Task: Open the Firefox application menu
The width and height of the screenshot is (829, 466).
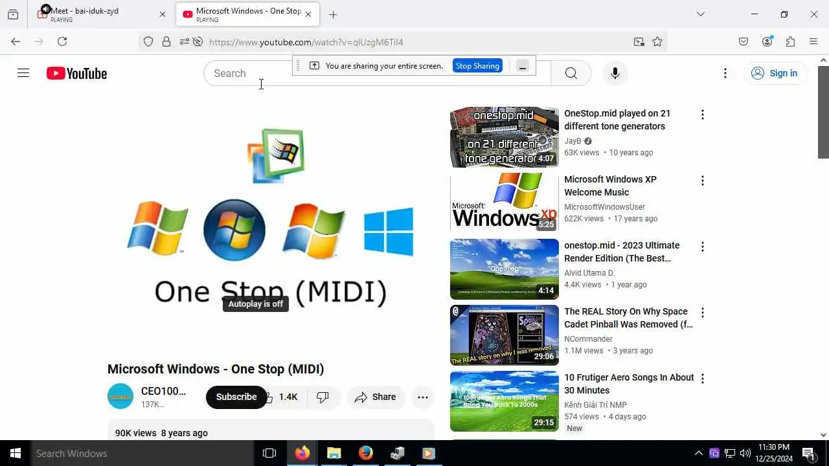Action: (x=813, y=41)
